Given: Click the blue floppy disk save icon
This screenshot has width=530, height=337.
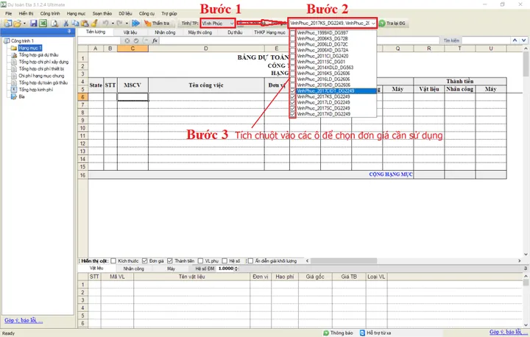Looking at the screenshot, I should 33,24.
